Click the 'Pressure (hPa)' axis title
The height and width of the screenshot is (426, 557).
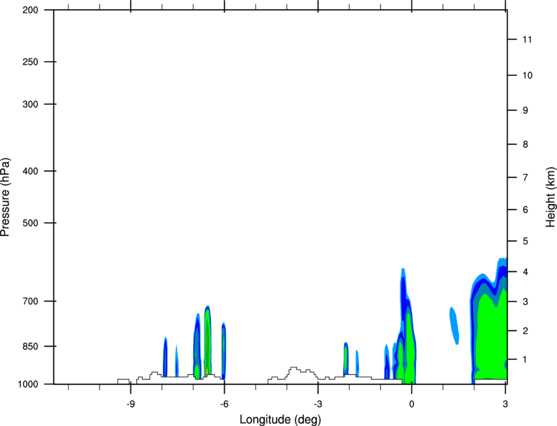click(5, 197)
